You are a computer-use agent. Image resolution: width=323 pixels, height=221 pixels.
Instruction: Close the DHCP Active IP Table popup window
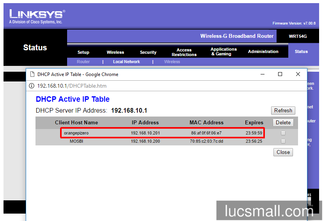298,74
